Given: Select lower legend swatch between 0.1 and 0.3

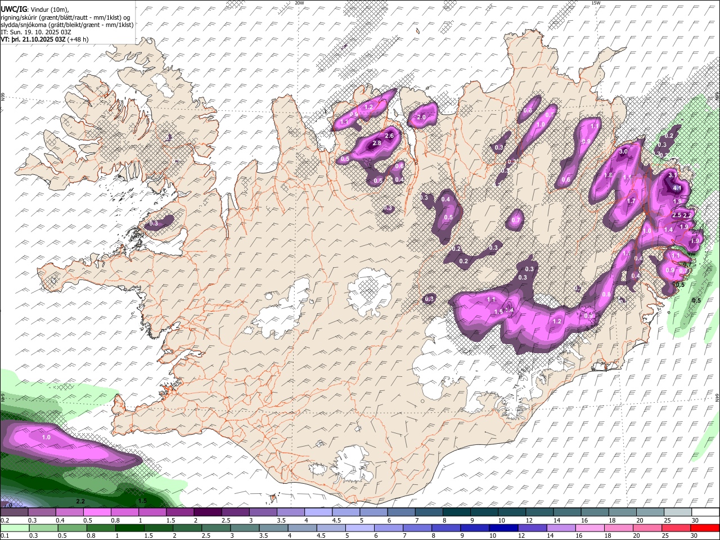Looking at the screenshot, I should point(15,528).
